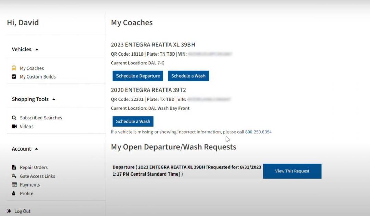The image size is (370, 216).
Task: Schedule a Wash for the 2020 Reatta 39T2
Action: click(x=133, y=121)
